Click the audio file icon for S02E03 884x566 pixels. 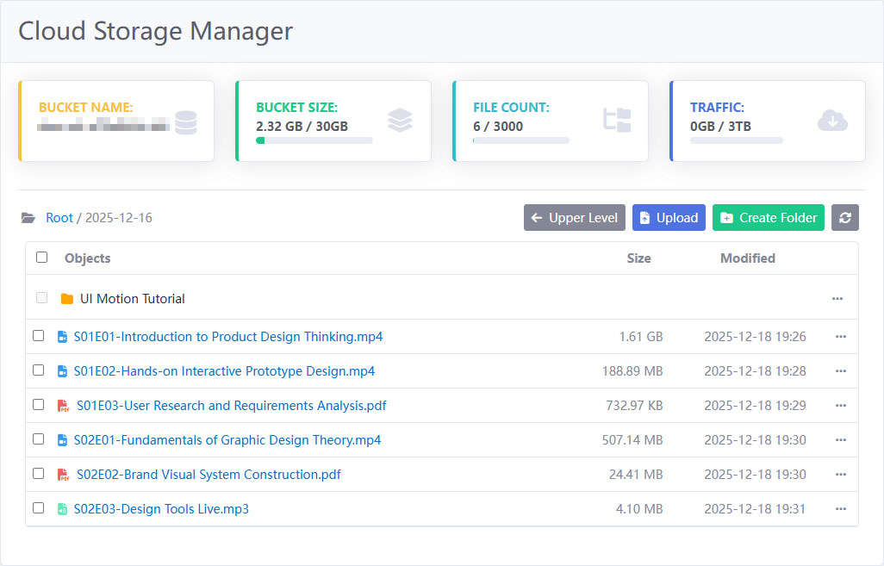coord(62,509)
